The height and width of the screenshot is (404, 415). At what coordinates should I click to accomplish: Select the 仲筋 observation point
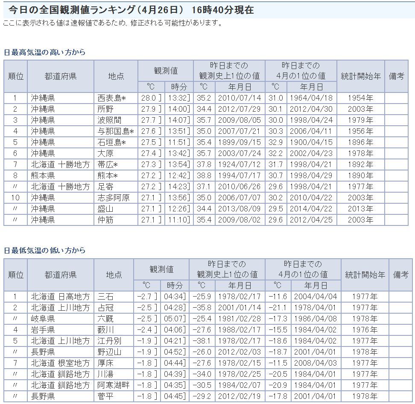(x=105, y=220)
